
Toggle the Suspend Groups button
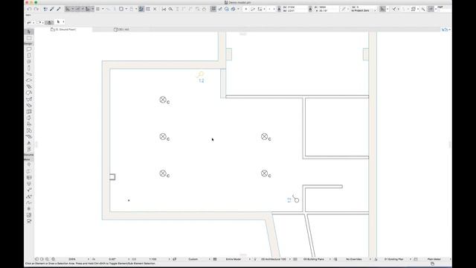213,9
